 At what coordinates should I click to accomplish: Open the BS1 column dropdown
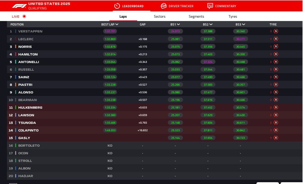coord(179,24)
